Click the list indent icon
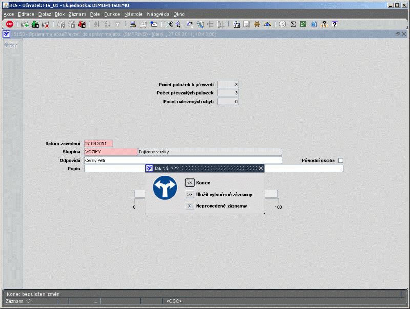 click(211, 24)
